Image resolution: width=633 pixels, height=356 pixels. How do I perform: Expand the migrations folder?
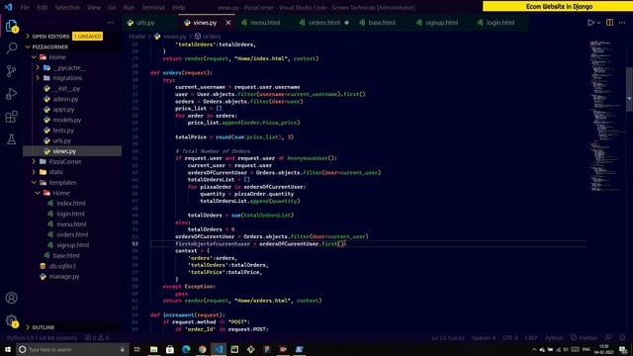[x=67, y=78]
